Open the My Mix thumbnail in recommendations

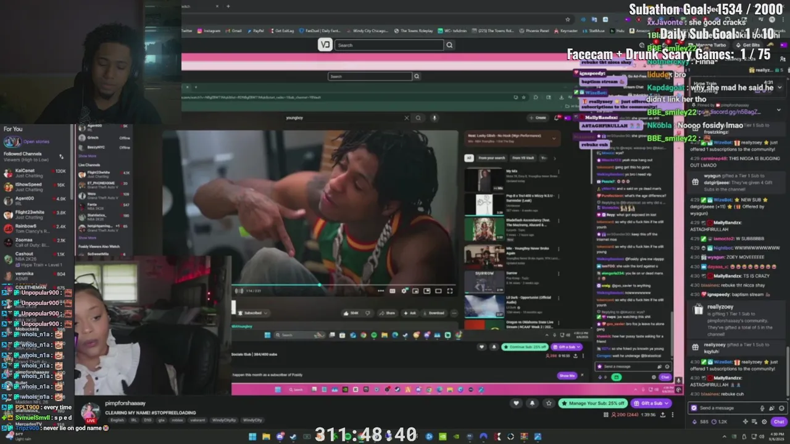point(484,181)
